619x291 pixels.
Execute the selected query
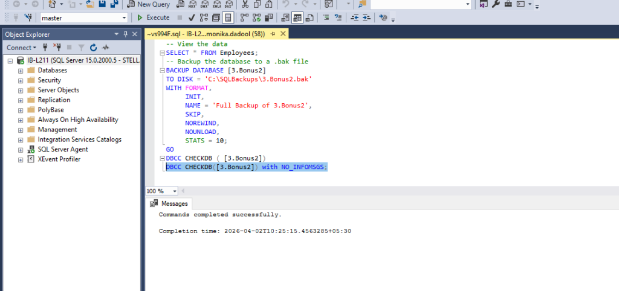tap(153, 18)
